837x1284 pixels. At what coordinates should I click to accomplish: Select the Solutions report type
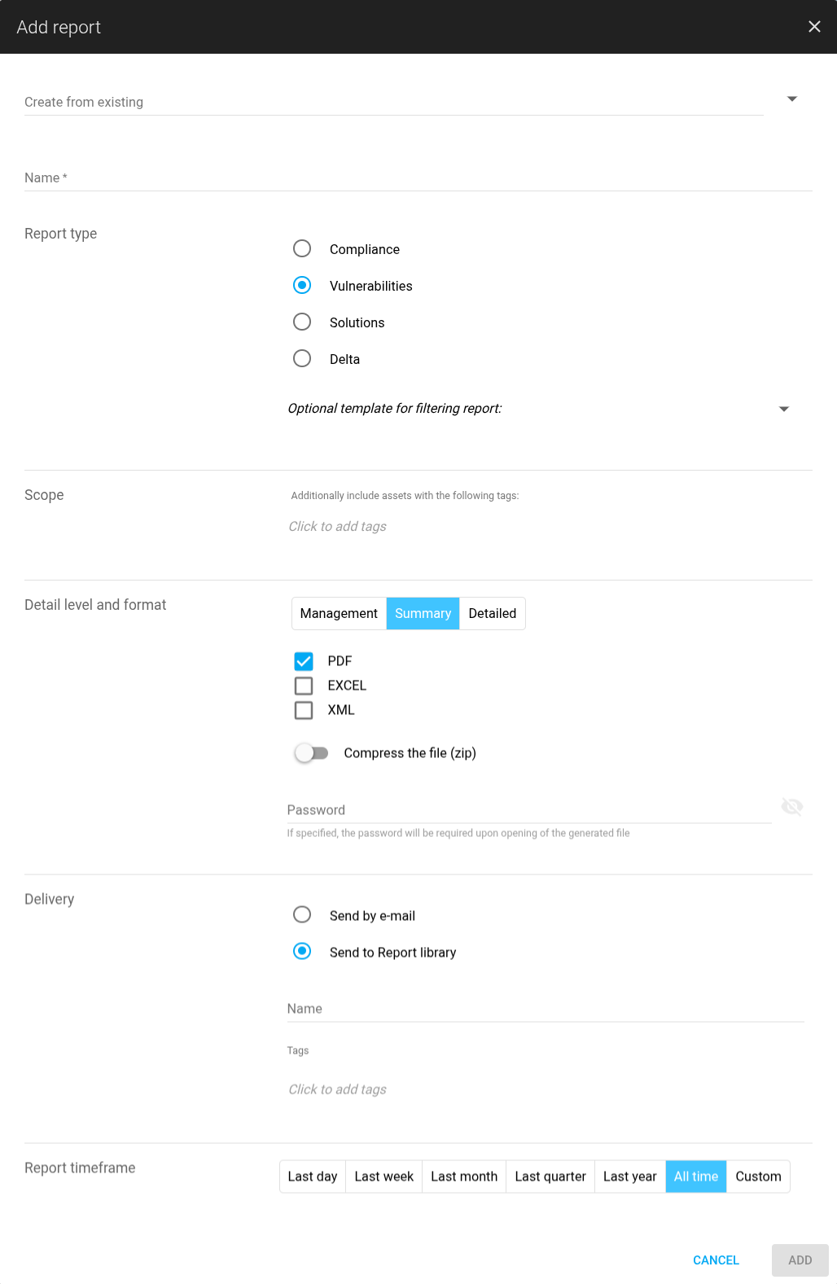click(x=302, y=322)
